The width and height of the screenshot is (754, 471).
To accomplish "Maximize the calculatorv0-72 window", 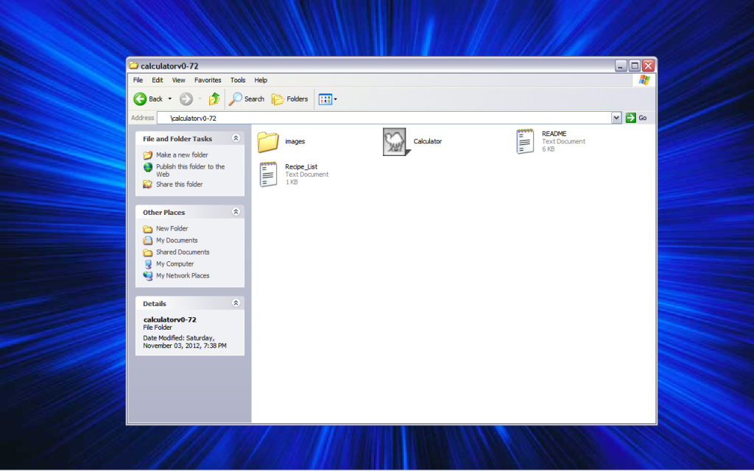I will (x=634, y=65).
